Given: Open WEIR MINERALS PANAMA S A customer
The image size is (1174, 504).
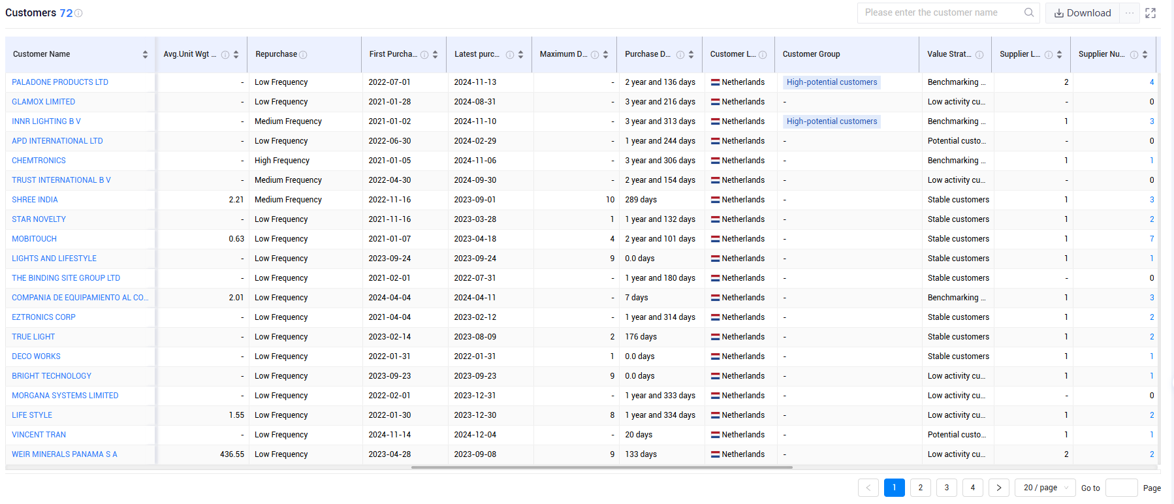Looking at the screenshot, I should (x=65, y=454).
